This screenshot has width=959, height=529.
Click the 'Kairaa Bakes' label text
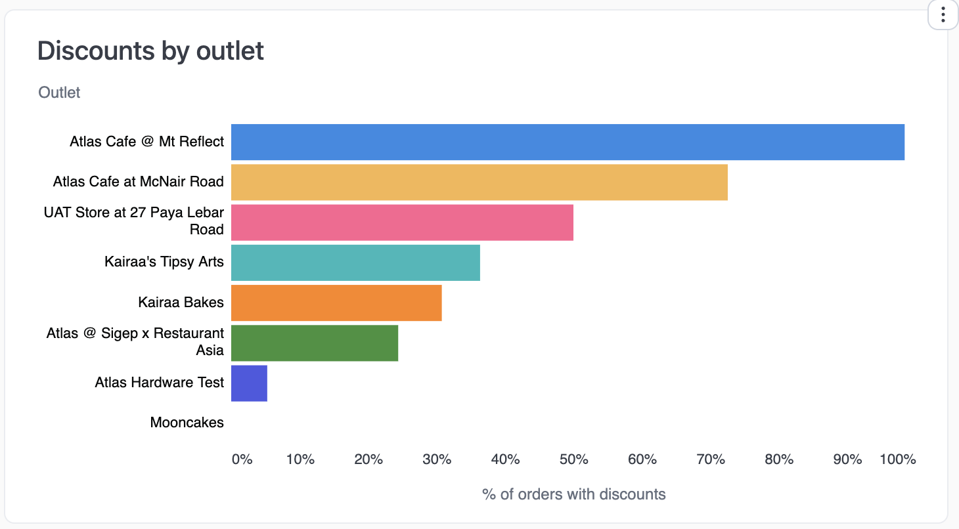[181, 303]
